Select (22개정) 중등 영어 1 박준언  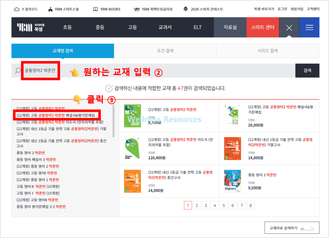(x=38, y=180)
